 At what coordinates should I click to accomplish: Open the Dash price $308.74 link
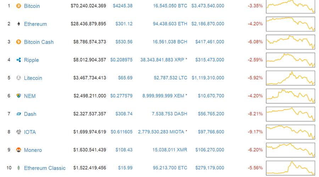click(x=124, y=114)
